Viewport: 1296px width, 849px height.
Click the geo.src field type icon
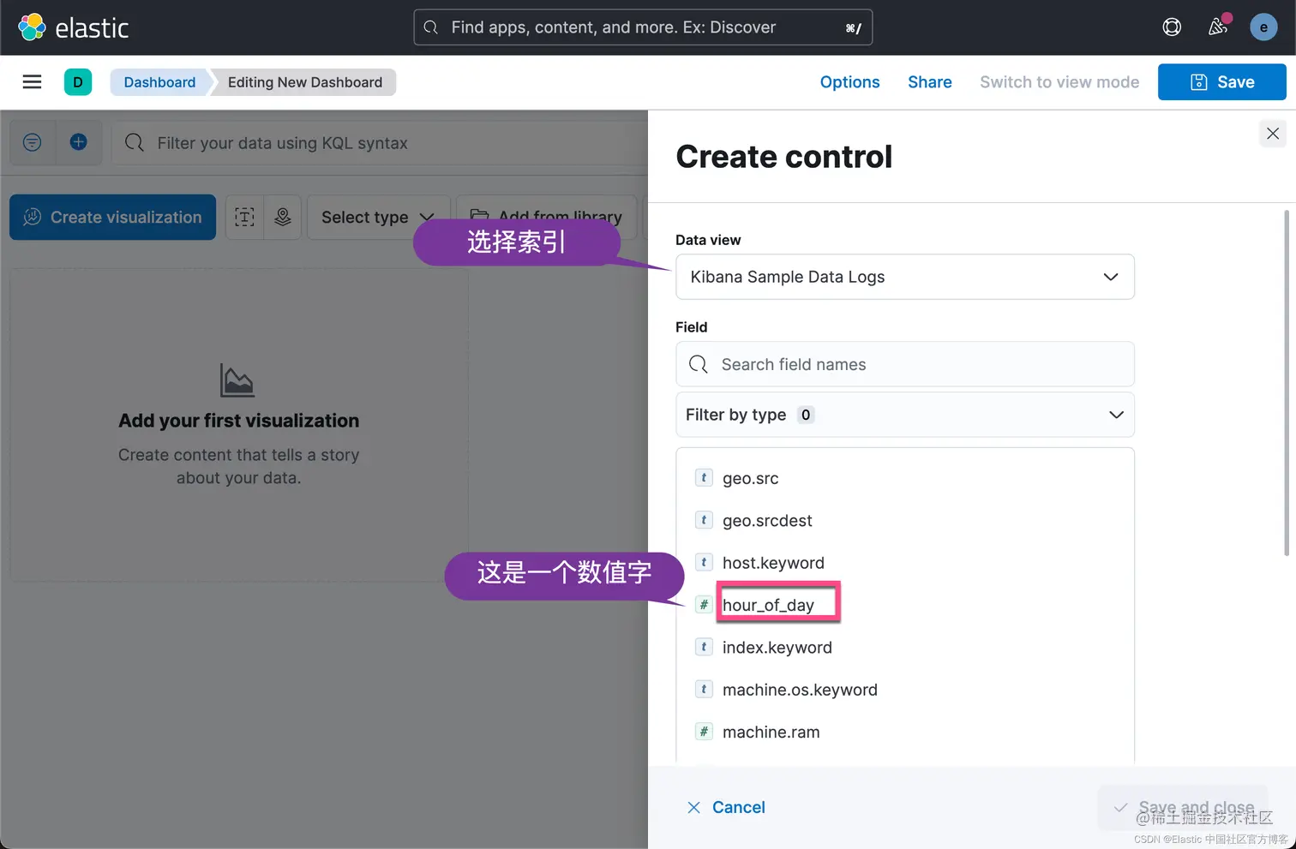click(704, 478)
